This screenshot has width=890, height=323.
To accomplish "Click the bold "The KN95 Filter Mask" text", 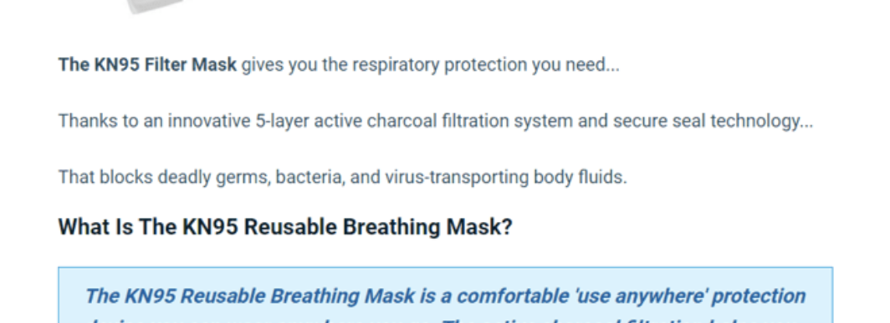I will pos(147,65).
